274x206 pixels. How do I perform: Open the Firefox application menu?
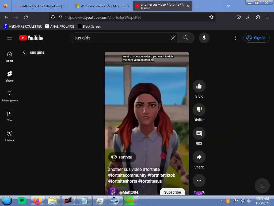tap(268, 17)
